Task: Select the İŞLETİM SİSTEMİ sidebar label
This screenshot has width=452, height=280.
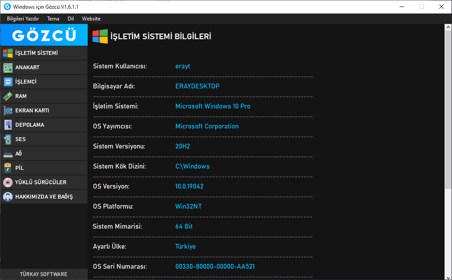Action: coord(37,53)
